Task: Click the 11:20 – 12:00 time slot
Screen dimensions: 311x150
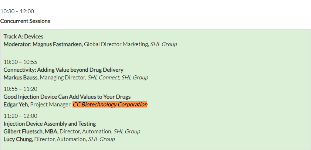Action: coord(20,116)
